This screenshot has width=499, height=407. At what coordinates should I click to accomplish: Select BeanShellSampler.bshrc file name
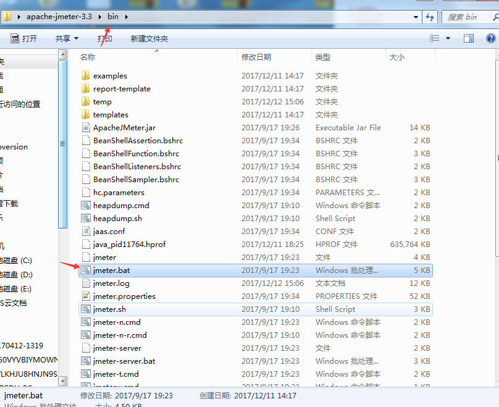[136, 180]
